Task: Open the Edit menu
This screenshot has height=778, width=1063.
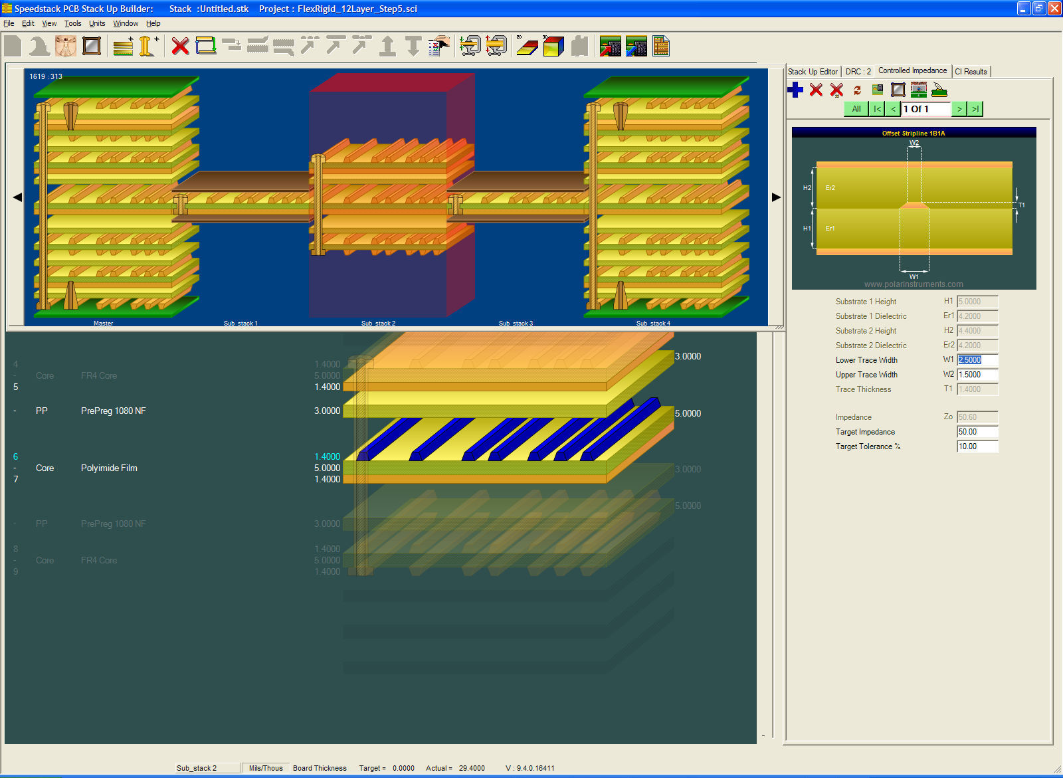Action: coord(28,23)
